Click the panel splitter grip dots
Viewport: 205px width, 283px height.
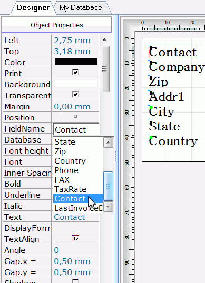[116, 156]
